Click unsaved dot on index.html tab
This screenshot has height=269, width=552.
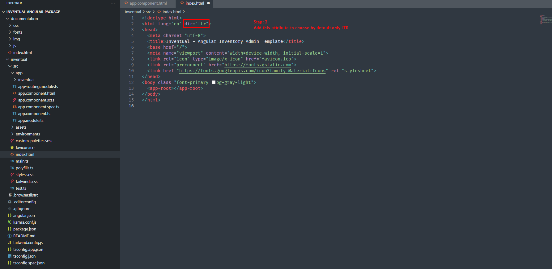(x=208, y=3)
